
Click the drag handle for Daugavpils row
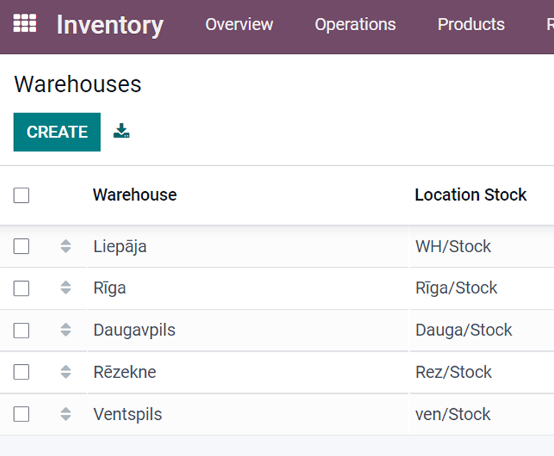point(66,330)
